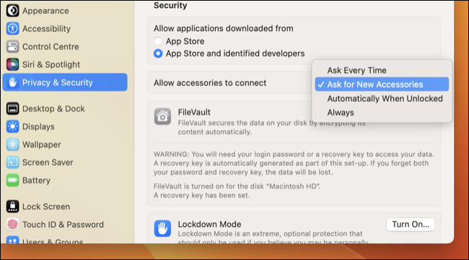Click the Accessibility icon in the sidebar
469x260 pixels.
pyautogui.click(x=12, y=29)
